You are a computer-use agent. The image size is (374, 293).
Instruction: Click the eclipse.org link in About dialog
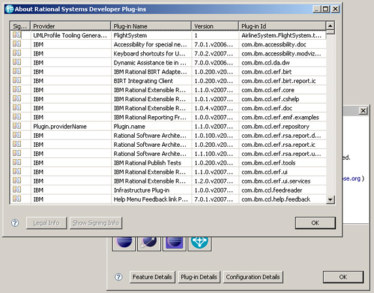click(x=351, y=179)
